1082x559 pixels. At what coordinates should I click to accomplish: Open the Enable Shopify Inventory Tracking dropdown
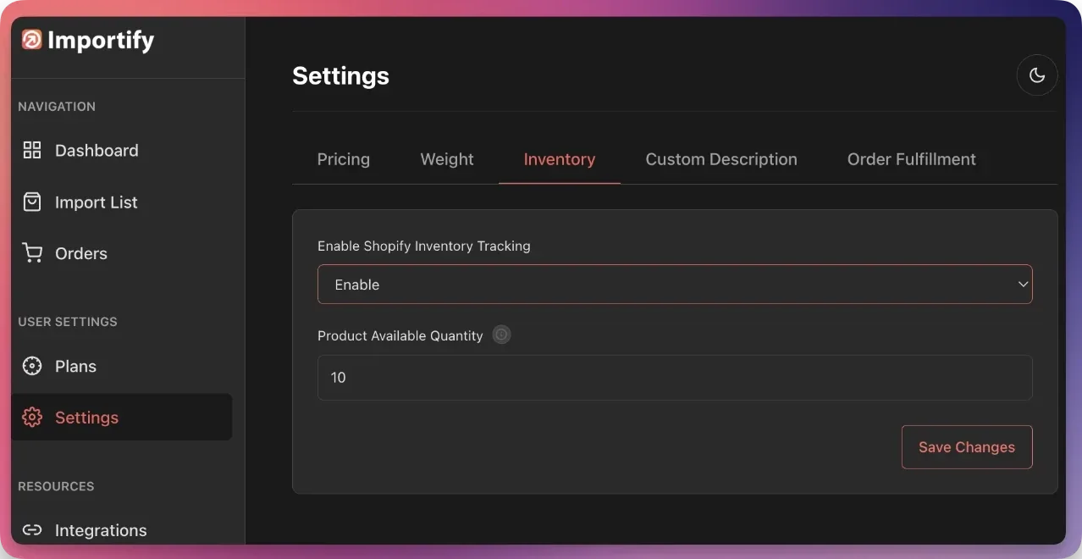675,285
